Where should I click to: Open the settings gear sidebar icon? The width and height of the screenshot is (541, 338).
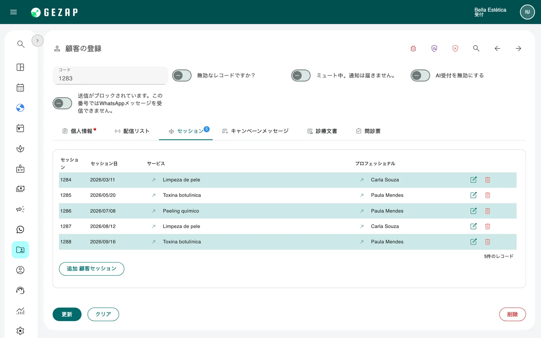pos(20,331)
